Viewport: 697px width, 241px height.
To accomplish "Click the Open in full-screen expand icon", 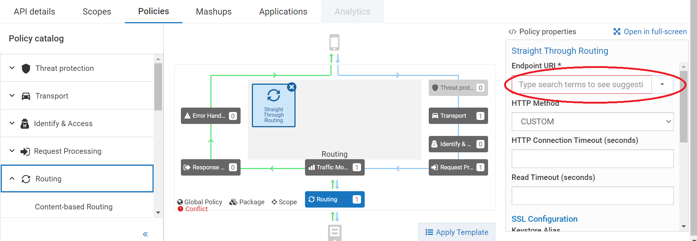I will (617, 32).
